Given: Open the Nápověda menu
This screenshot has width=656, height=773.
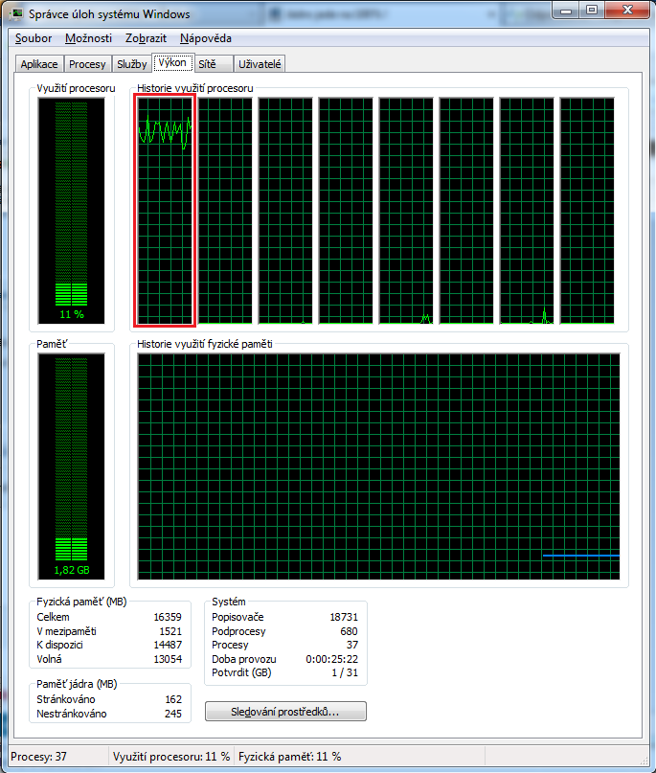Looking at the screenshot, I should click(x=206, y=38).
